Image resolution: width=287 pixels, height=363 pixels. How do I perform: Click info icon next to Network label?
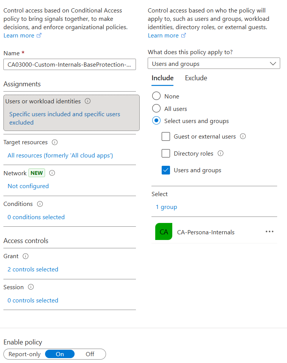52,173
